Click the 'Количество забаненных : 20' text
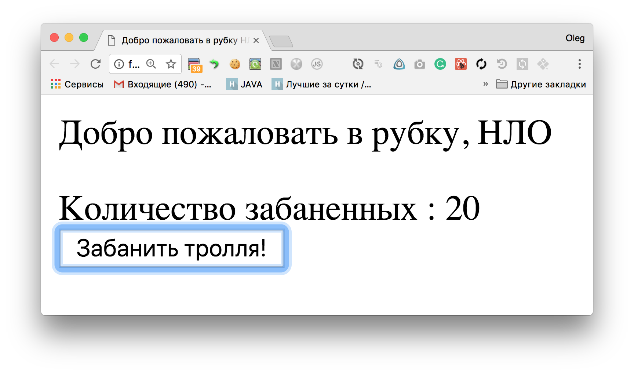Screen dimensions: 634x374 click(x=269, y=208)
